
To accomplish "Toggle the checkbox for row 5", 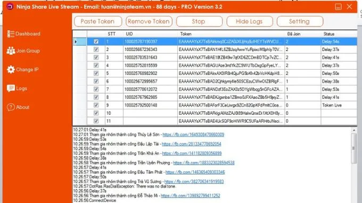I will tap(96, 73).
